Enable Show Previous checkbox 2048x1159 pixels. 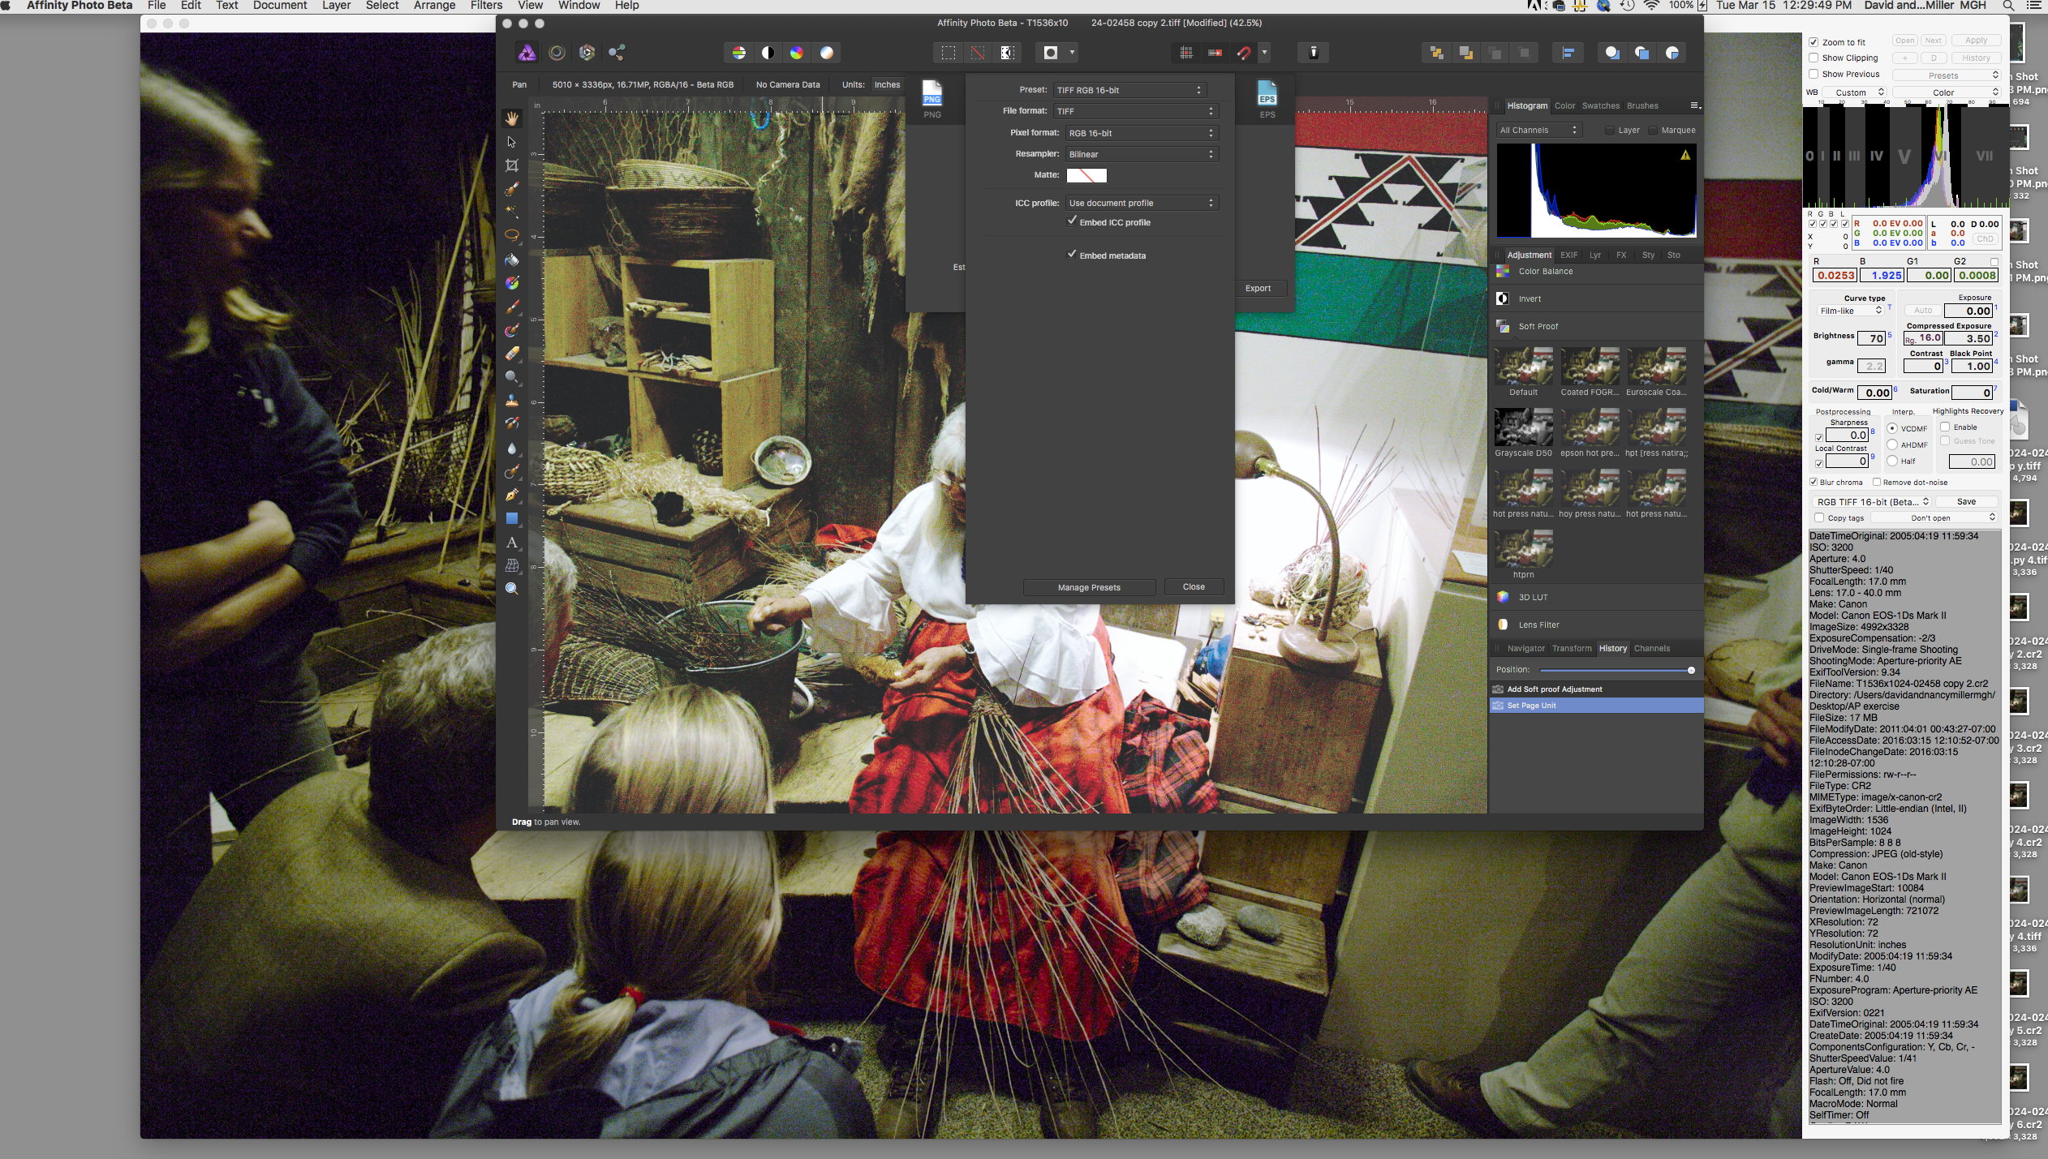point(1814,74)
